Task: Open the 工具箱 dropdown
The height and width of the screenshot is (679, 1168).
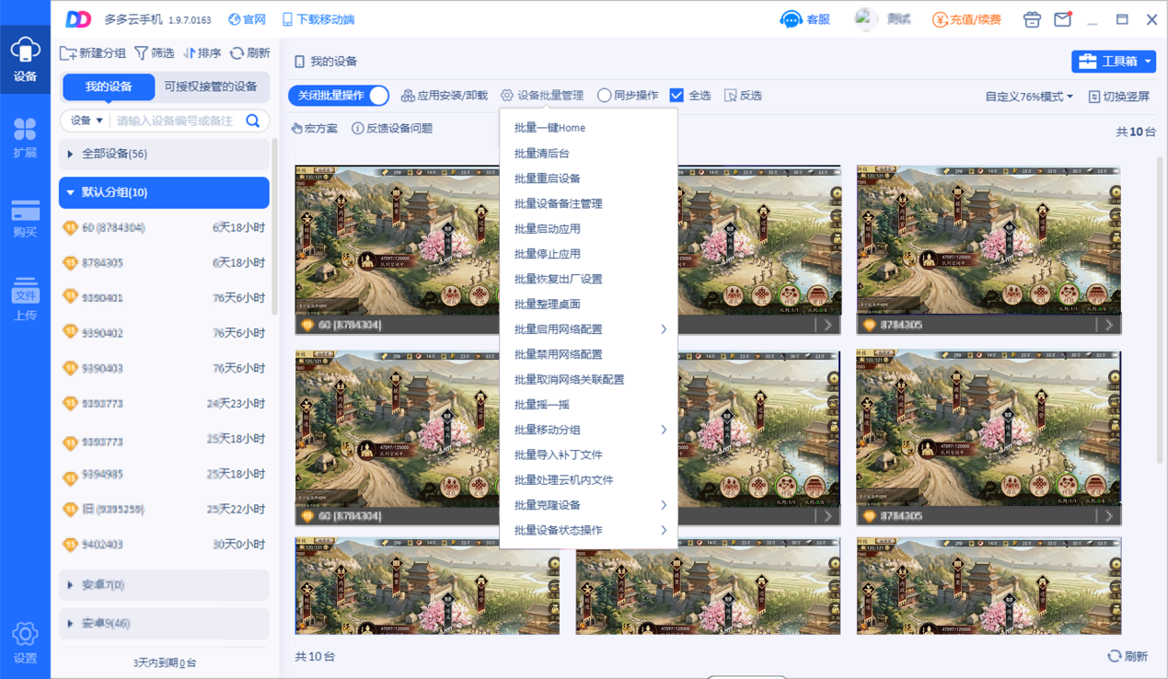Action: pyautogui.click(x=1114, y=62)
